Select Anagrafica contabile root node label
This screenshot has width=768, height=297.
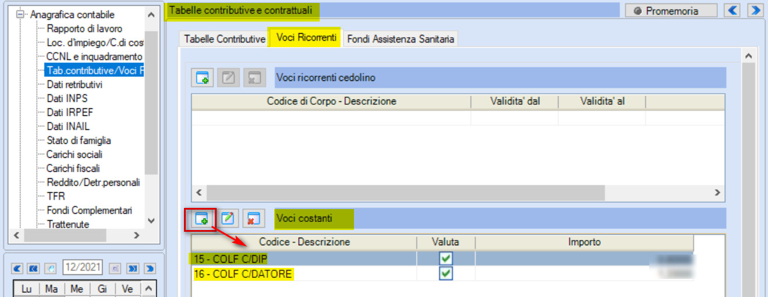point(73,15)
